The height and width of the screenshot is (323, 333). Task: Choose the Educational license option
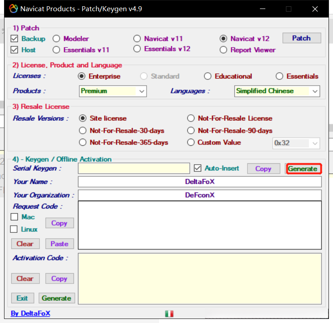point(208,76)
